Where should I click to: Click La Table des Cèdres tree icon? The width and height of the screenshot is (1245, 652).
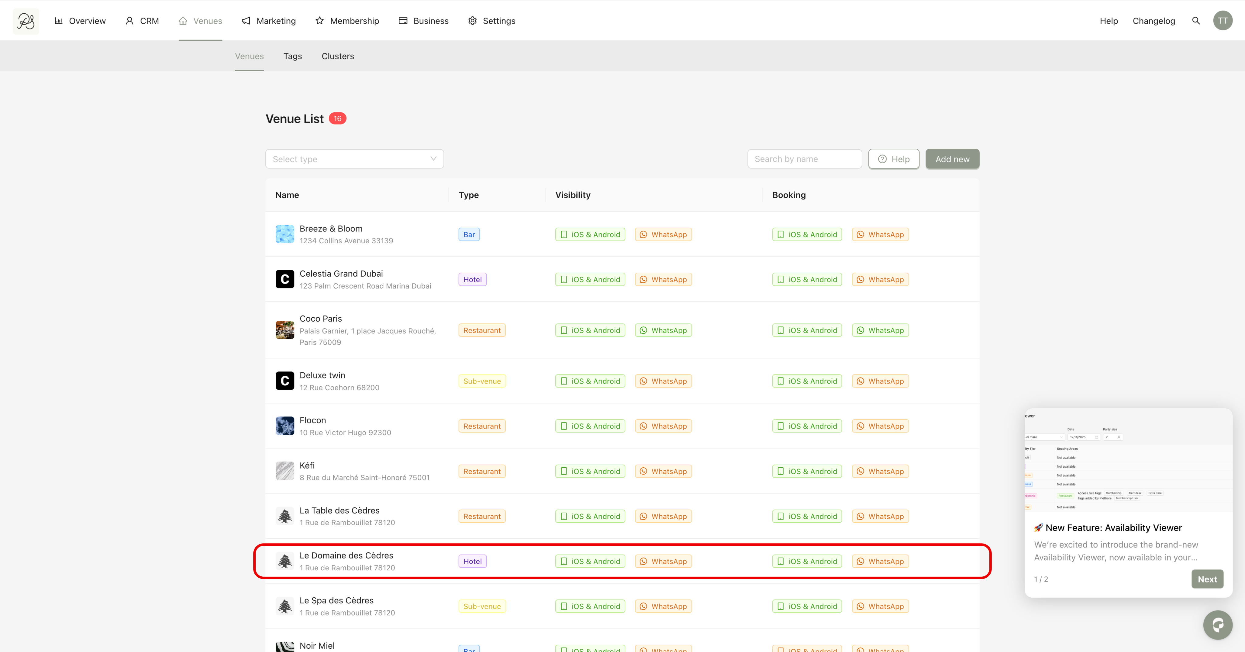[285, 516]
